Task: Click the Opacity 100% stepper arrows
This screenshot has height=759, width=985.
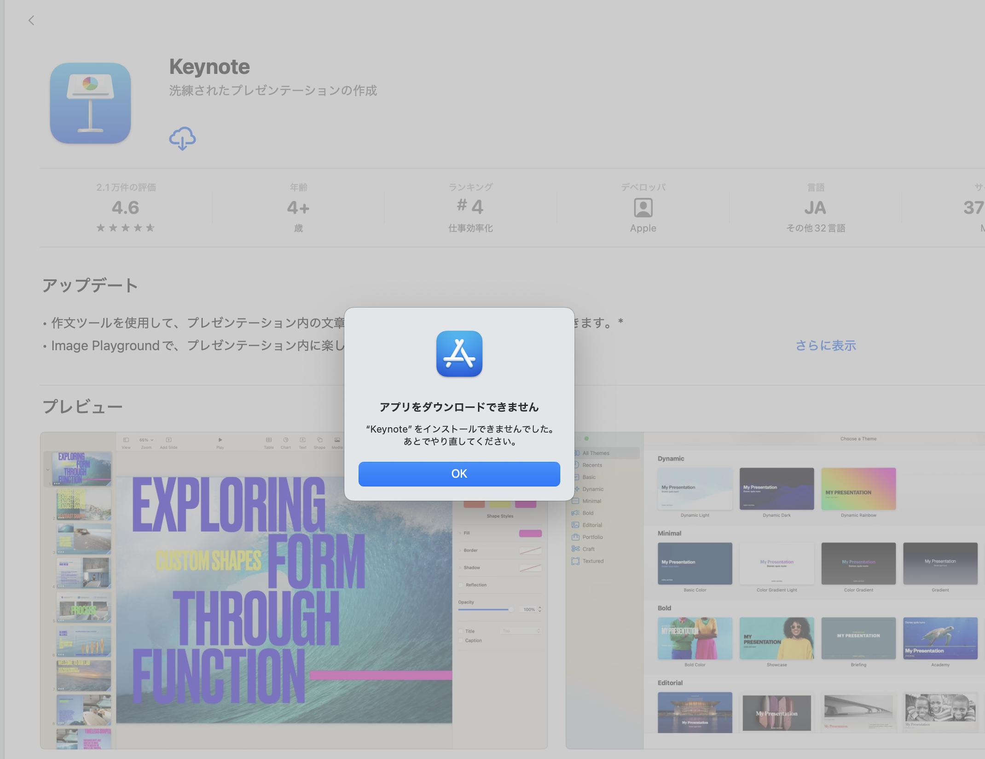Action: (x=539, y=609)
